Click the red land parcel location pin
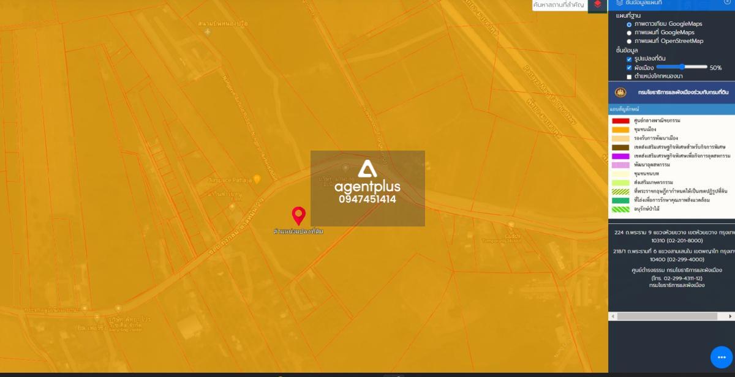Image resolution: width=735 pixels, height=377 pixels. pos(298,216)
